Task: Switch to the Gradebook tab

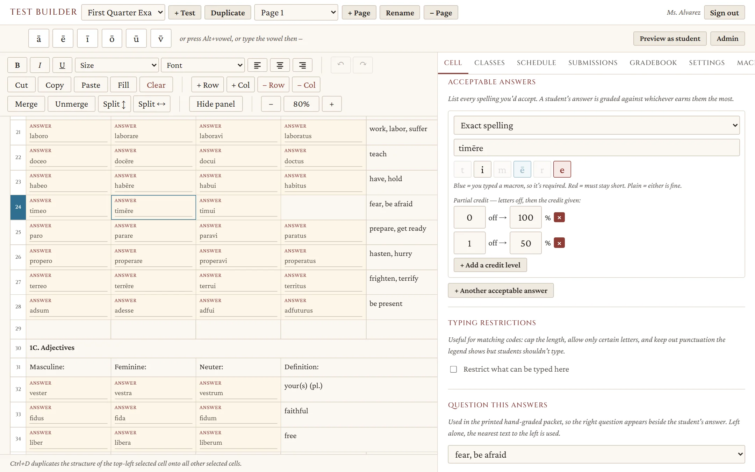Action: [653, 63]
